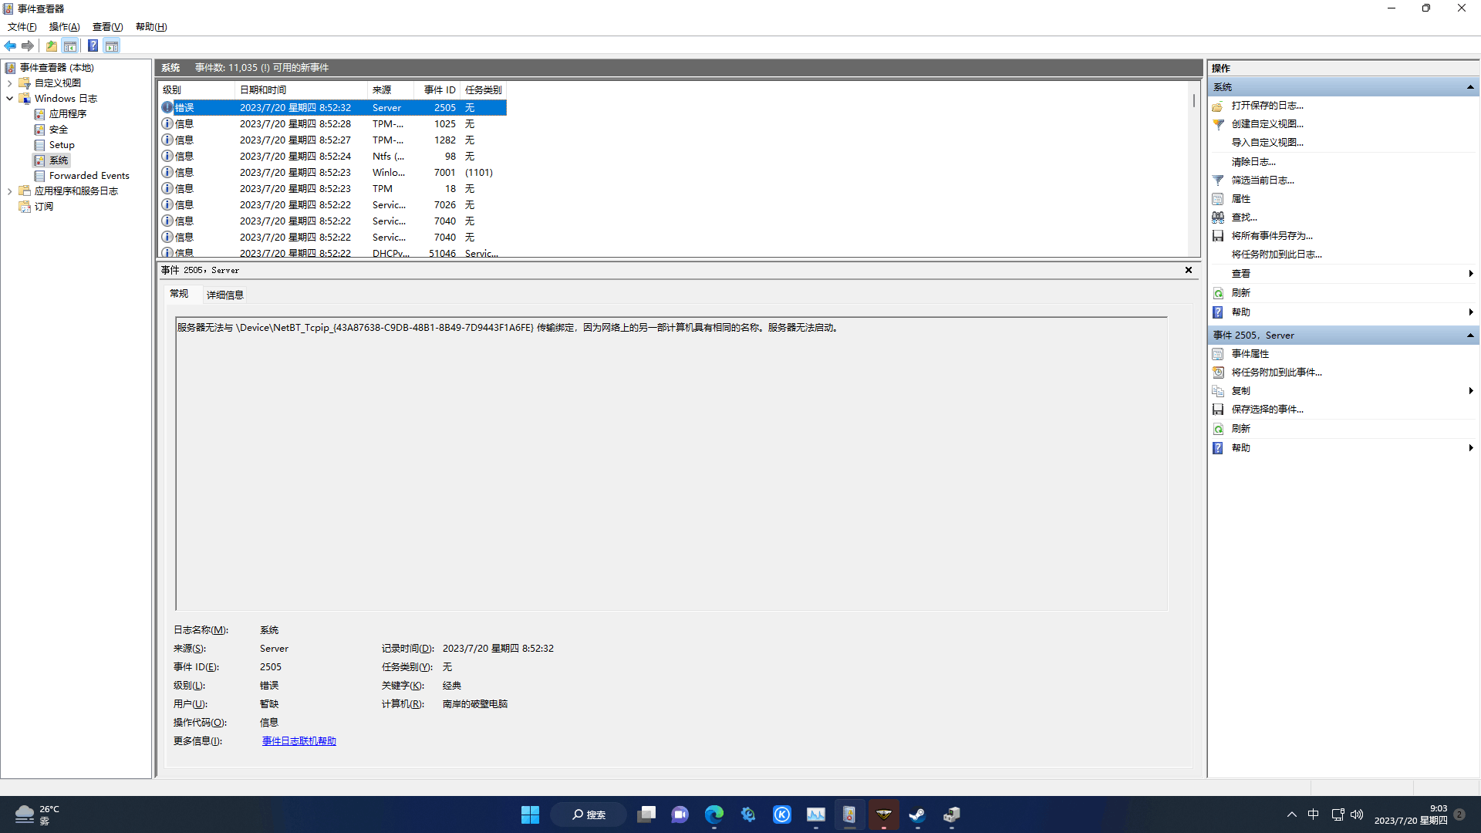Click 清除日志... action

(1253, 162)
